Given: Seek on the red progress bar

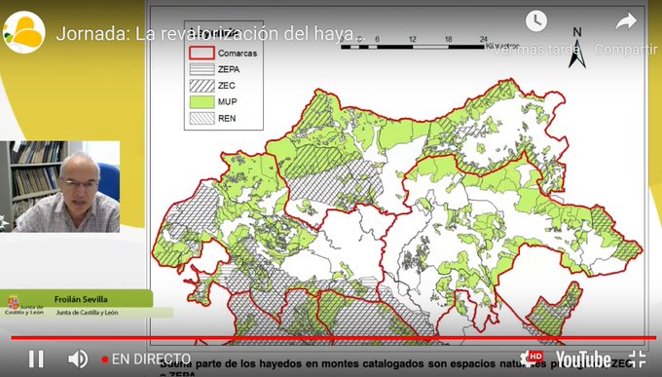Looking at the screenshot, I should coord(334,338).
